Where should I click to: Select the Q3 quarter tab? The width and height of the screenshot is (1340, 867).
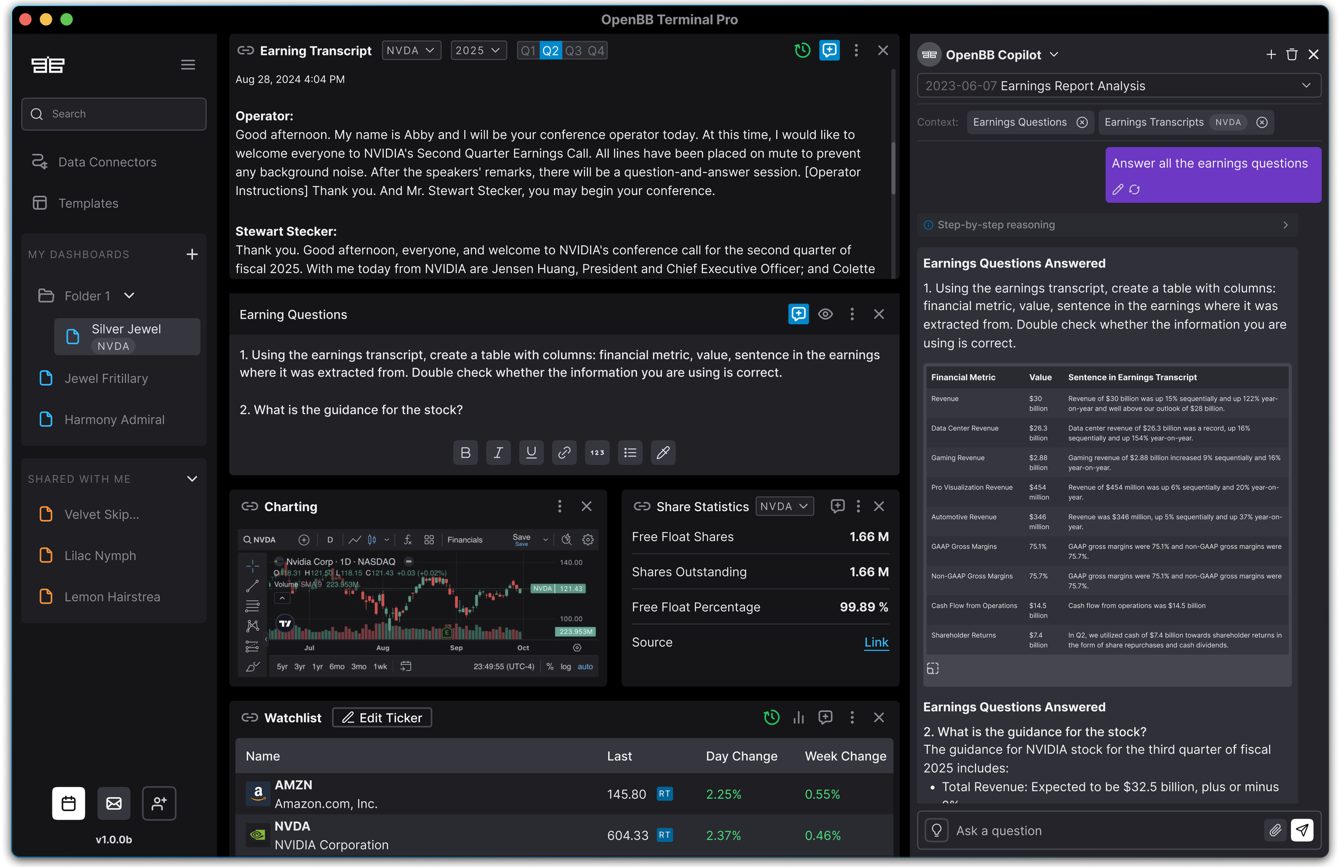point(573,51)
